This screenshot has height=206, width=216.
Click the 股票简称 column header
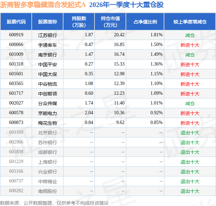(x=48, y=22)
